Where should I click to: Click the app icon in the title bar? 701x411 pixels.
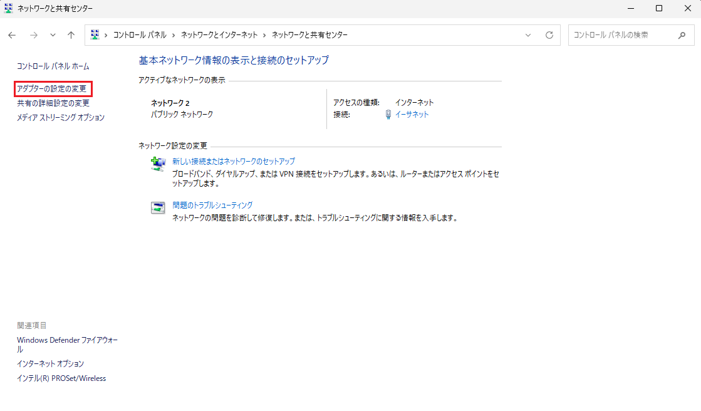pyautogui.click(x=9, y=8)
